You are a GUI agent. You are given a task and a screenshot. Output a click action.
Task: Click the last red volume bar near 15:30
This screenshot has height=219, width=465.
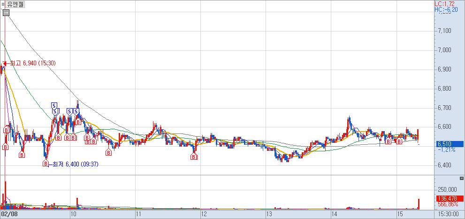click(419, 204)
